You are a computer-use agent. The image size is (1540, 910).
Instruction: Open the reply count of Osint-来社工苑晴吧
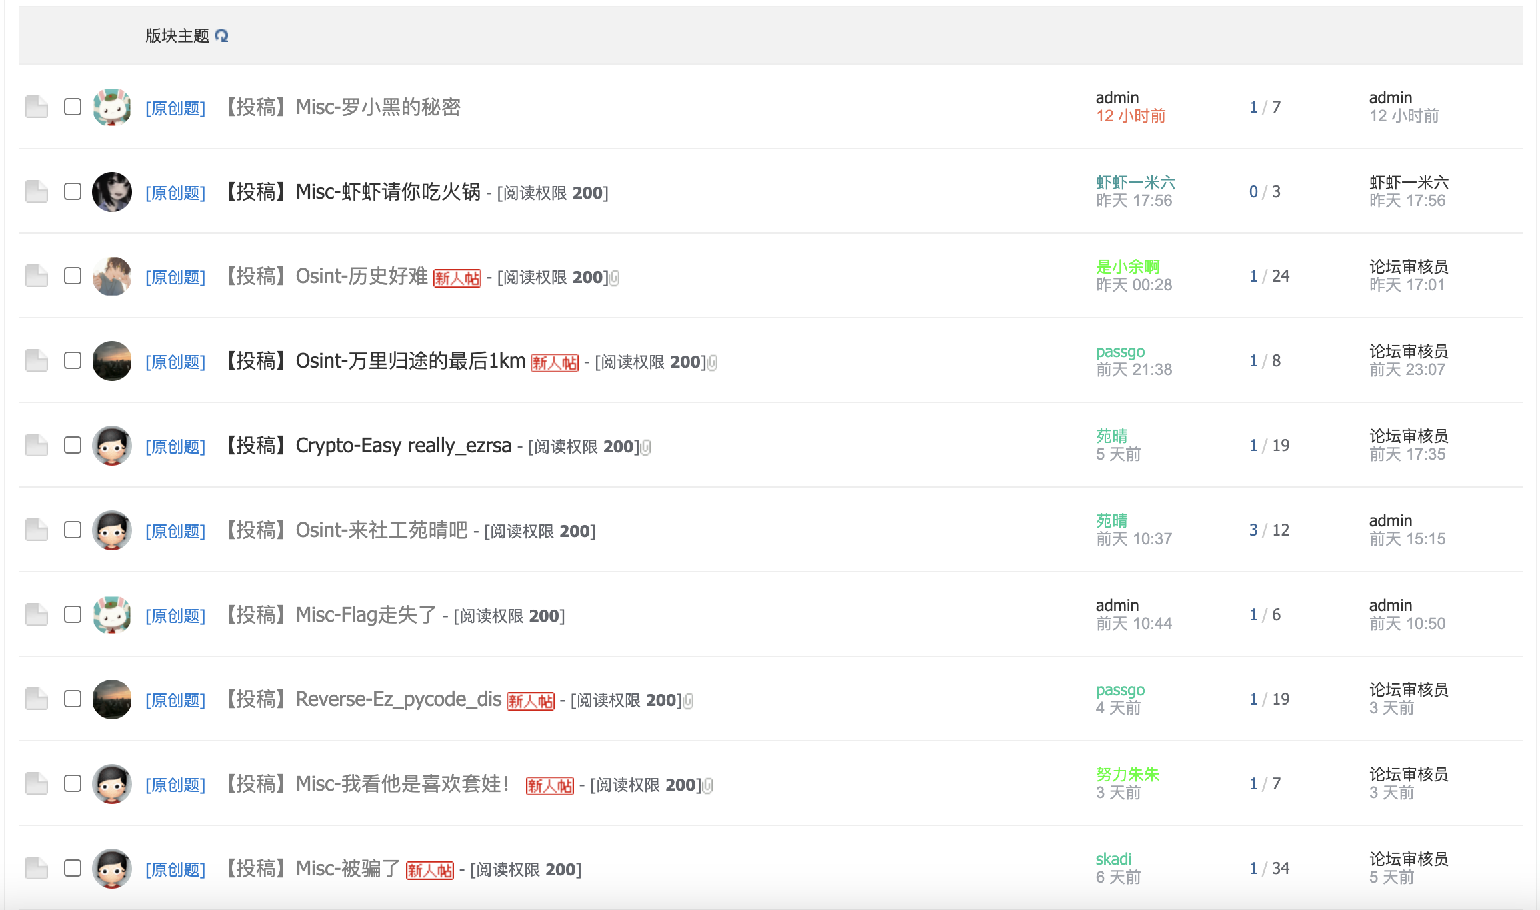point(1253,530)
